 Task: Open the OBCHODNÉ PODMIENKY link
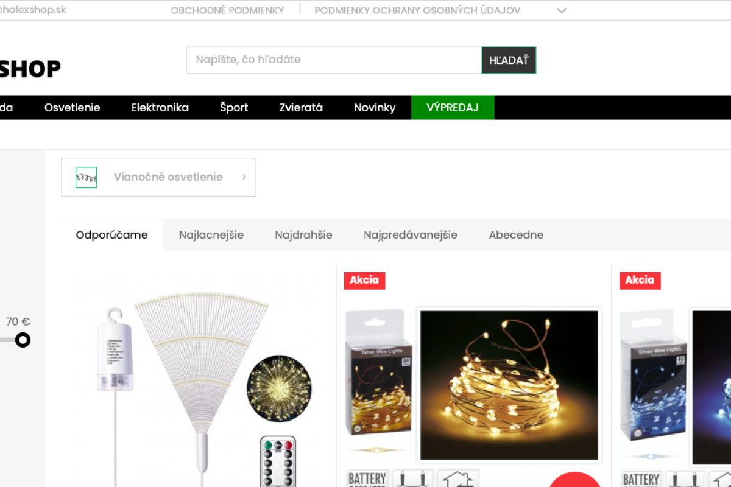pyautogui.click(x=227, y=10)
